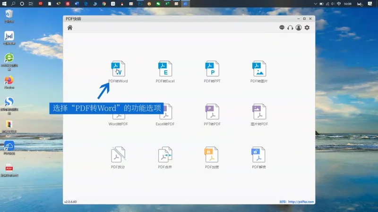378x212 pixels.
Task: Open the clock showing 16:08
Action: [x=347, y=4]
